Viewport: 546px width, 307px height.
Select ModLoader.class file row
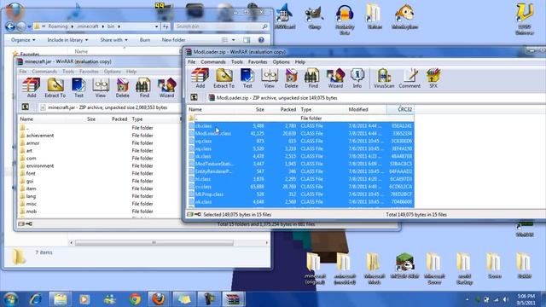[301, 133]
